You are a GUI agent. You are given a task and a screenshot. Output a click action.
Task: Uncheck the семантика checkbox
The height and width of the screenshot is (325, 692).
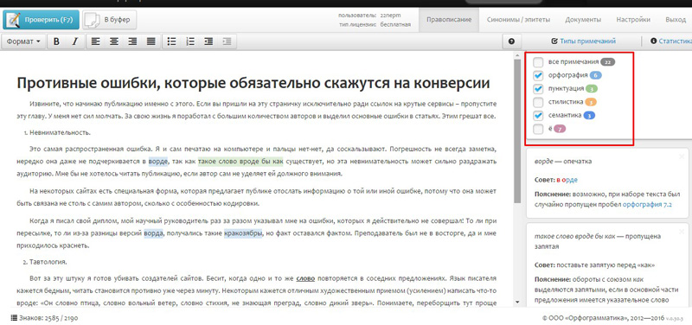tap(538, 116)
